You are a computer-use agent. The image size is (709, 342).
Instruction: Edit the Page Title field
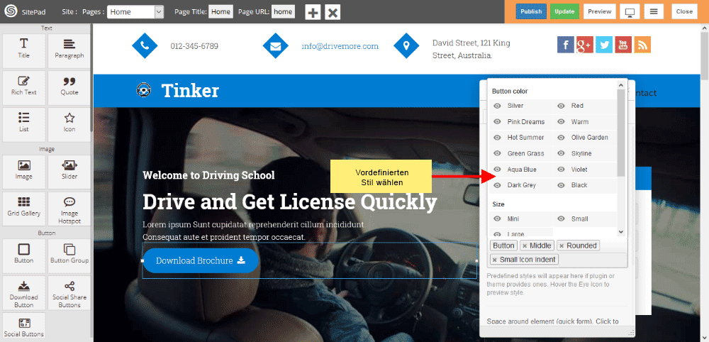click(x=220, y=12)
